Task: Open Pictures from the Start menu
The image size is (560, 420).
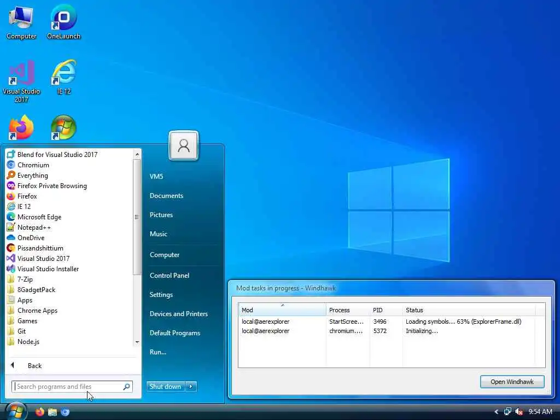Action: (x=161, y=214)
